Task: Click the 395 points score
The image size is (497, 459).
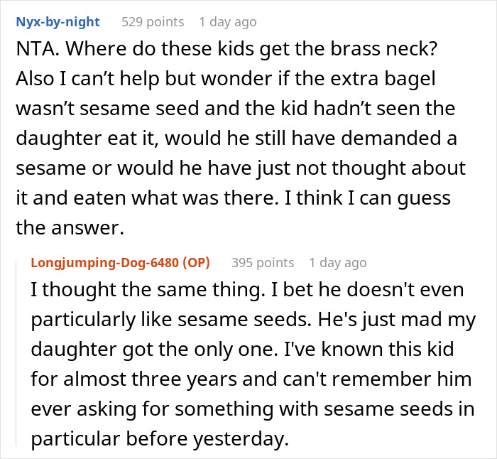Action: pos(263,262)
